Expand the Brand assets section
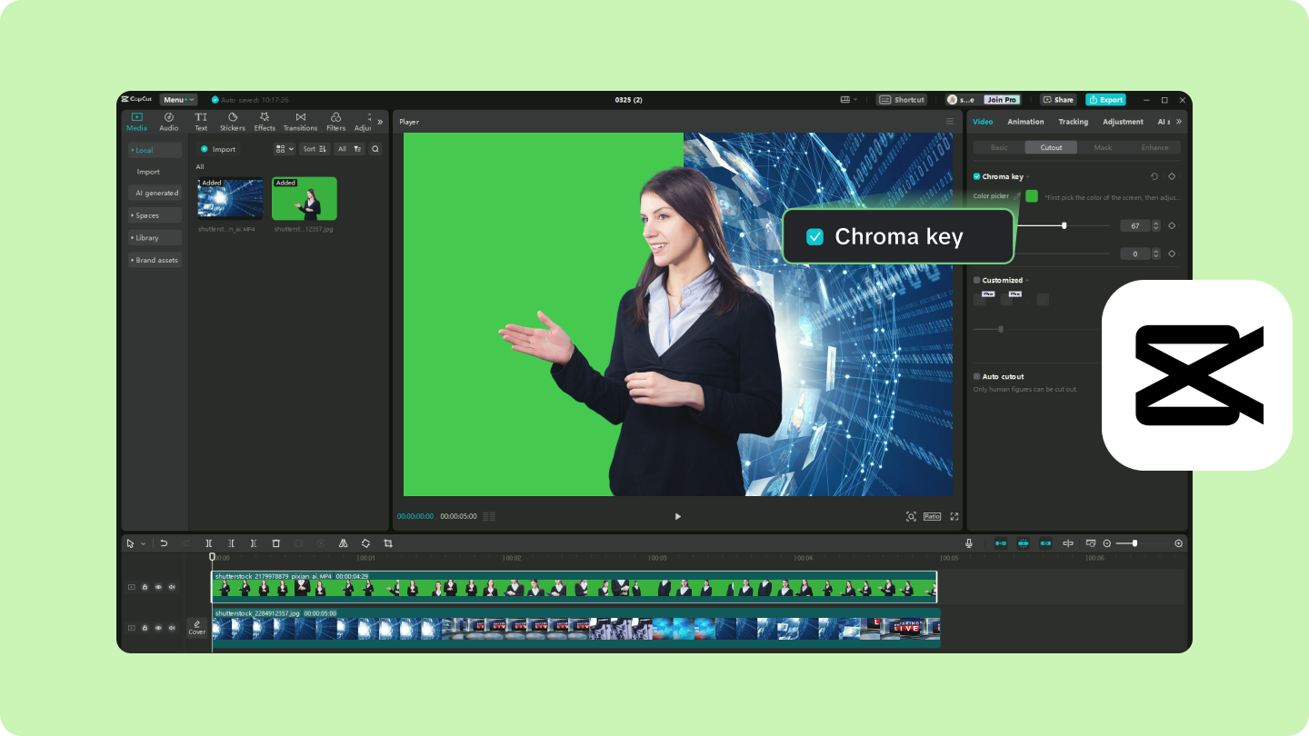 155,260
